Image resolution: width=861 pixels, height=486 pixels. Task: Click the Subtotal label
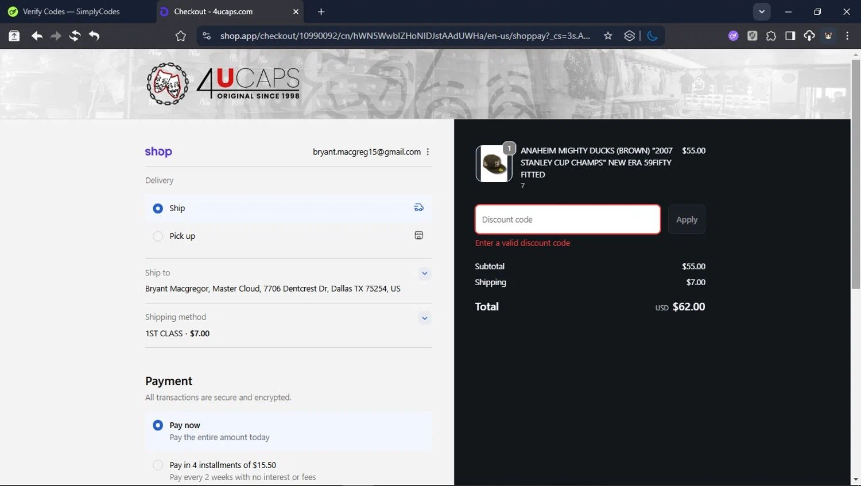tap(490, 266)
